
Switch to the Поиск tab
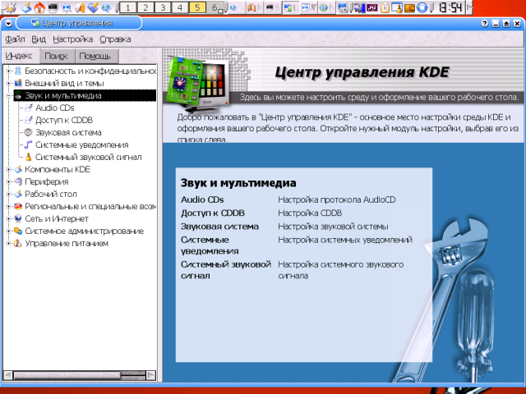tap(57, 56)
